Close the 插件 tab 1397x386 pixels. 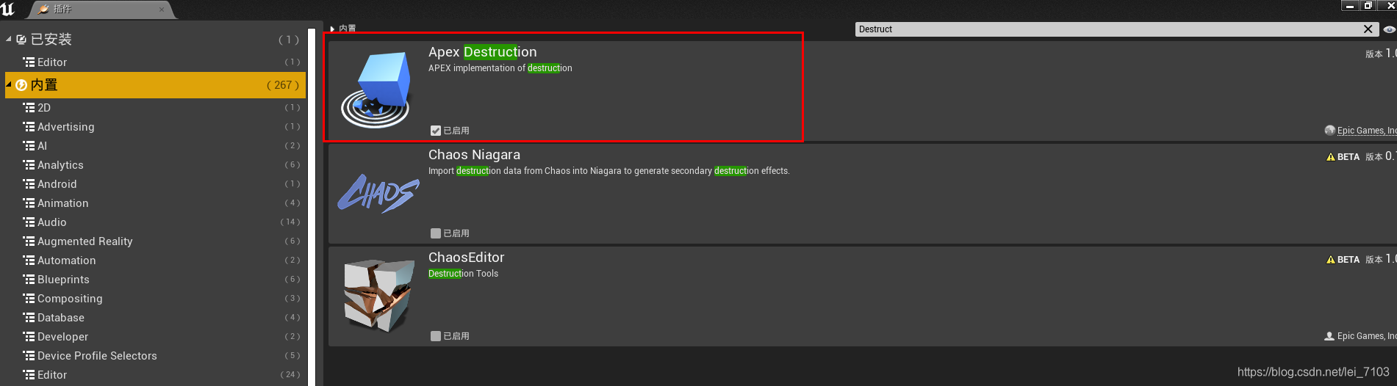coord(162,10)
